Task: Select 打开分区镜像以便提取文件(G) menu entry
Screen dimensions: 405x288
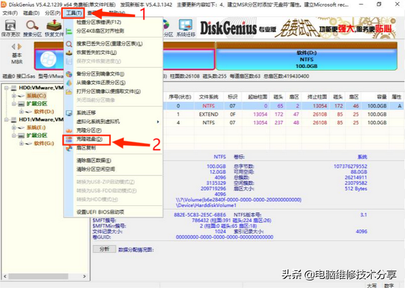Action: 108,92
